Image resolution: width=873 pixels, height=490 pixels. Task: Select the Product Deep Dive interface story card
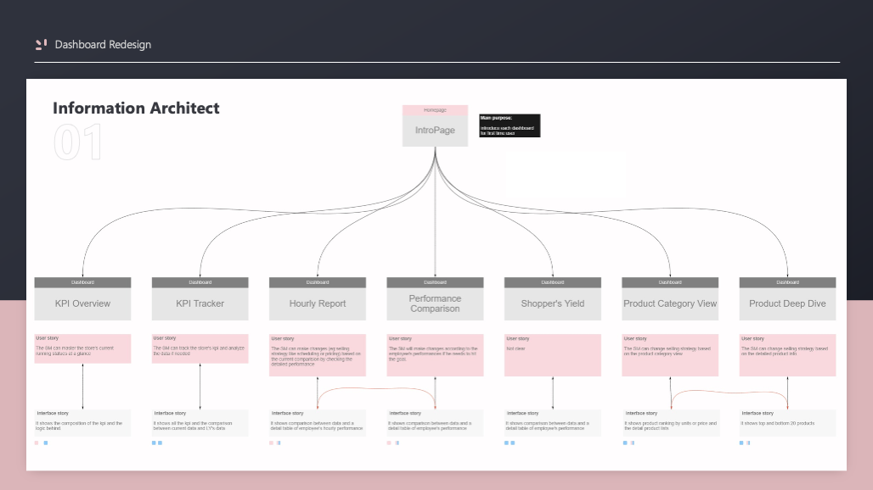point(787,422)
